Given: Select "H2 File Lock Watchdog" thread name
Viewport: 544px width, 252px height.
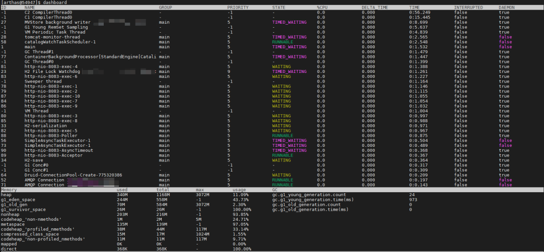Looking at the screenshot, I should pos(52,71).
